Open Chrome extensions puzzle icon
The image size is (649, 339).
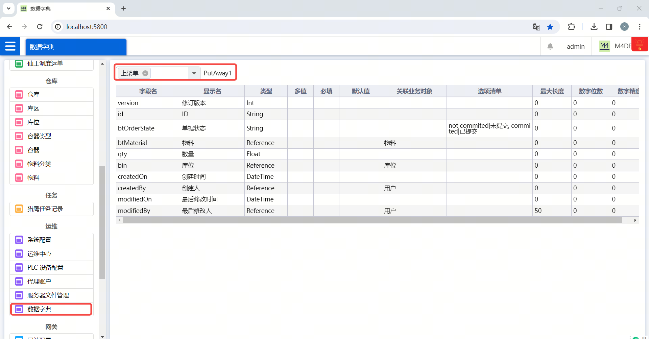tap(572, 27)
